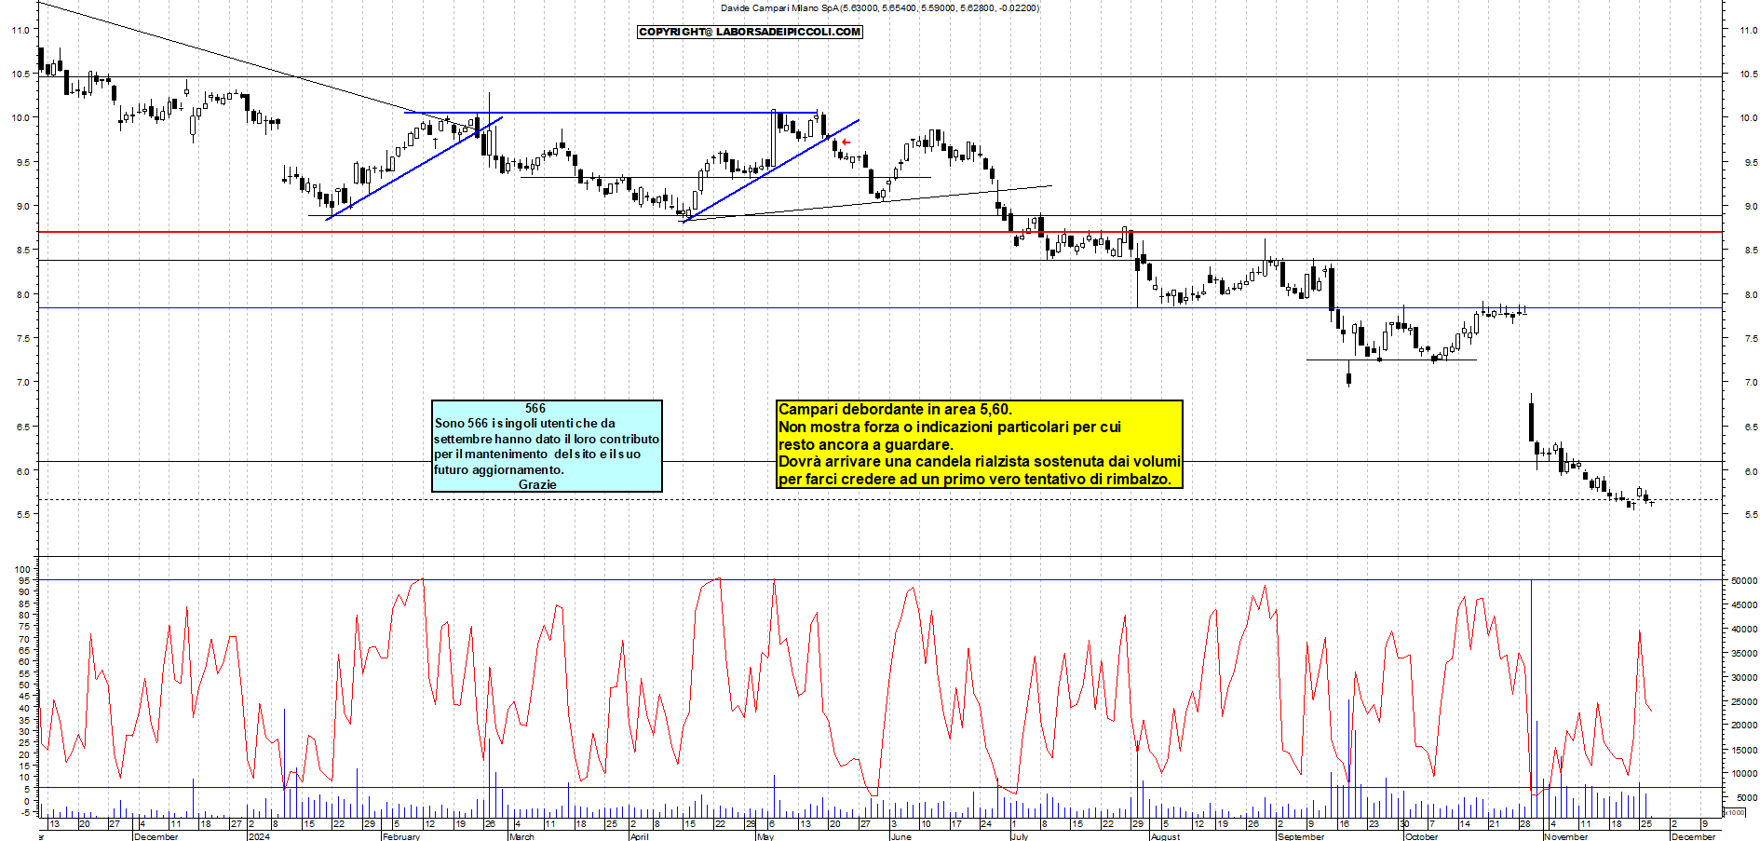The height and width of the screenshot is (841, 1760).
Task: Click the 'resto ancora a guardare.' line
Action: 866,444
